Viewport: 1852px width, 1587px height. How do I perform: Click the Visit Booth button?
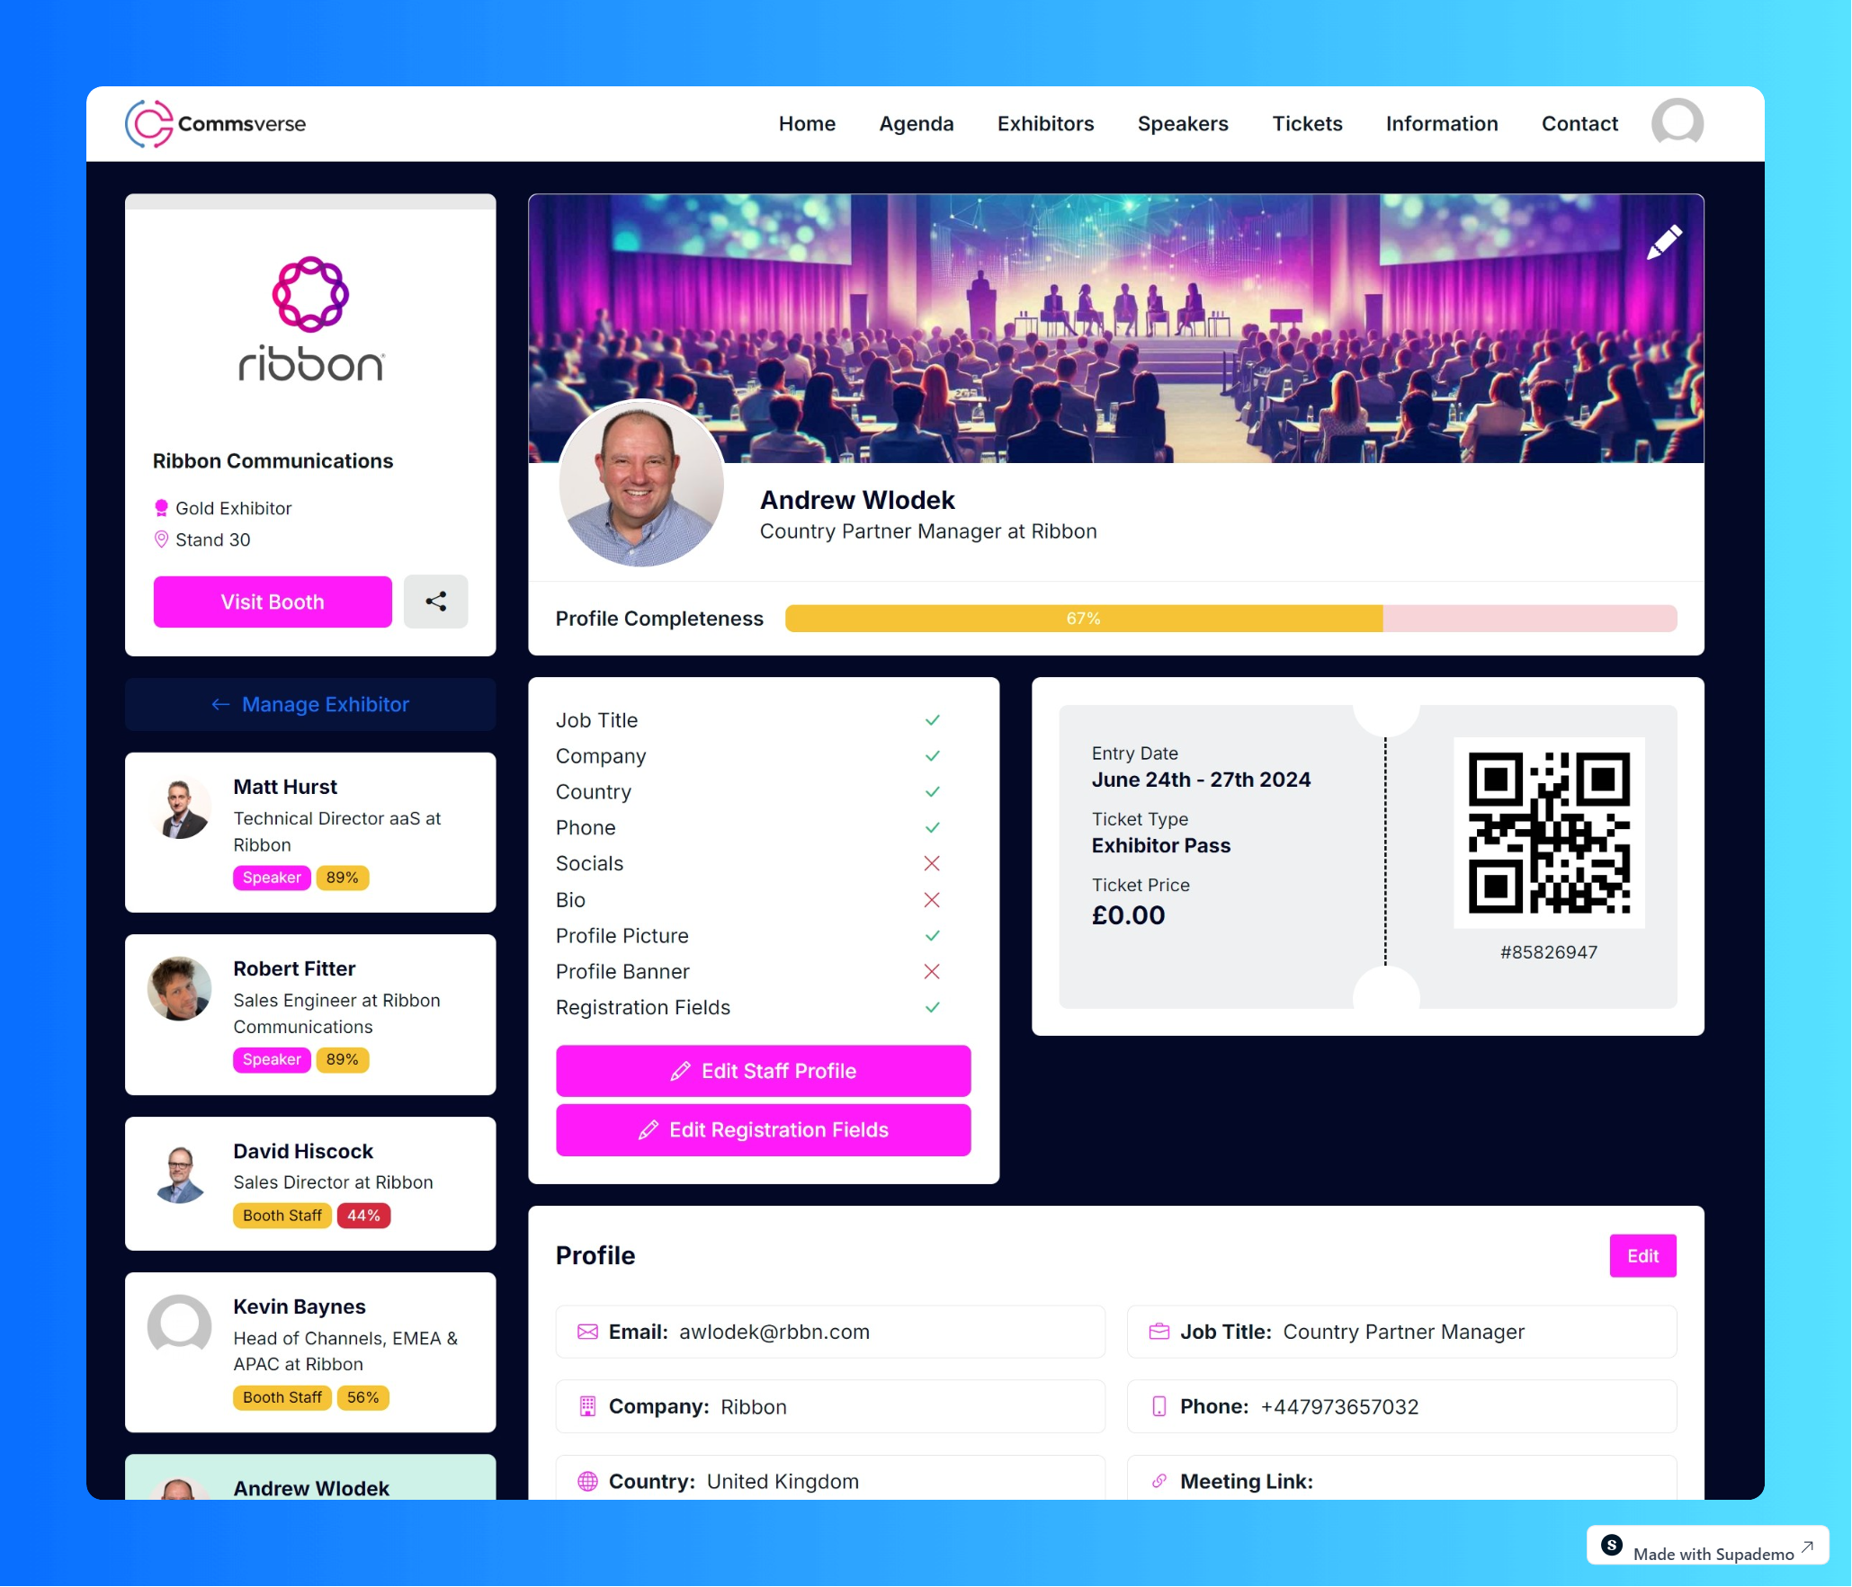271,600
